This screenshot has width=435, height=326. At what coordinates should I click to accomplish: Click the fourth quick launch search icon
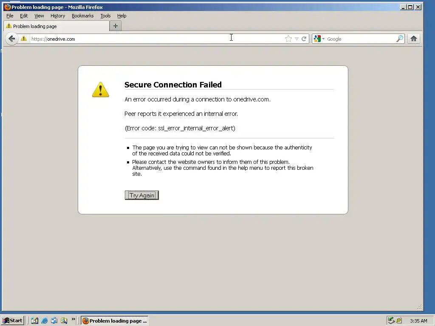click(x=64, y=321)
